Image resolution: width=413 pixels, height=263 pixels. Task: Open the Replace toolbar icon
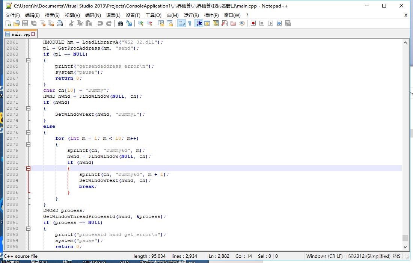click(x=129, y=23)
